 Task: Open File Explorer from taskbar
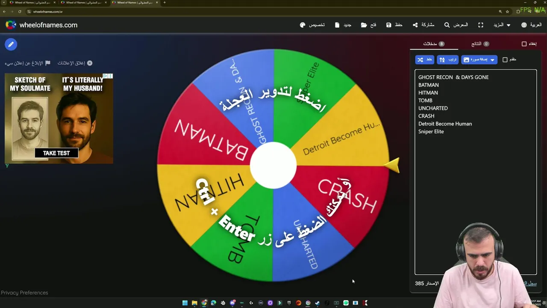(194, 303)
